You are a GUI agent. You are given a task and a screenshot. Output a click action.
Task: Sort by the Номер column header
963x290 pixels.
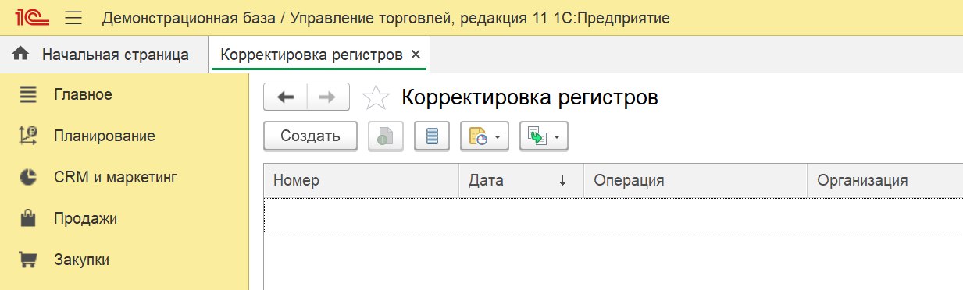tap(361, 180)
